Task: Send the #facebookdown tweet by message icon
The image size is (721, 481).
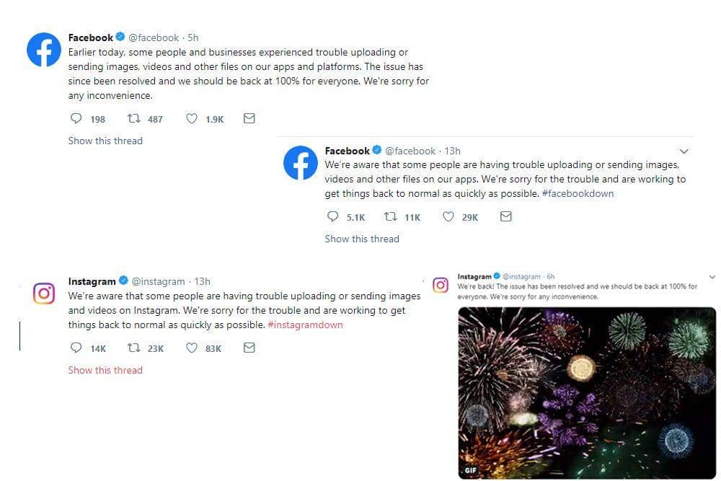Action: [x=506, y=216]
